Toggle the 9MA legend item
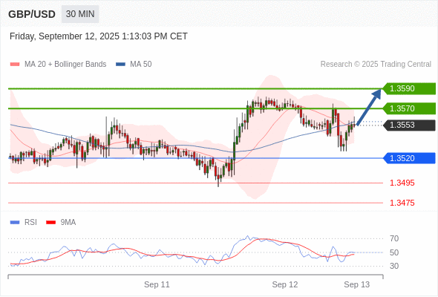The height and width of the screenshot is (297, 438). point(61,223)
